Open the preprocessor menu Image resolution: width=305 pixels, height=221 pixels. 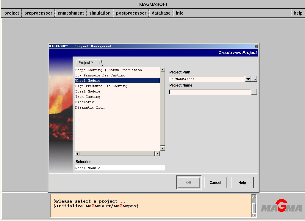(38, 13)
